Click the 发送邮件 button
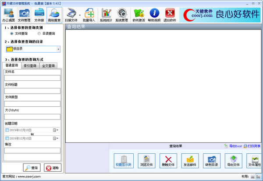This screenshot has height=181, width=263. (x=190, y=161)
